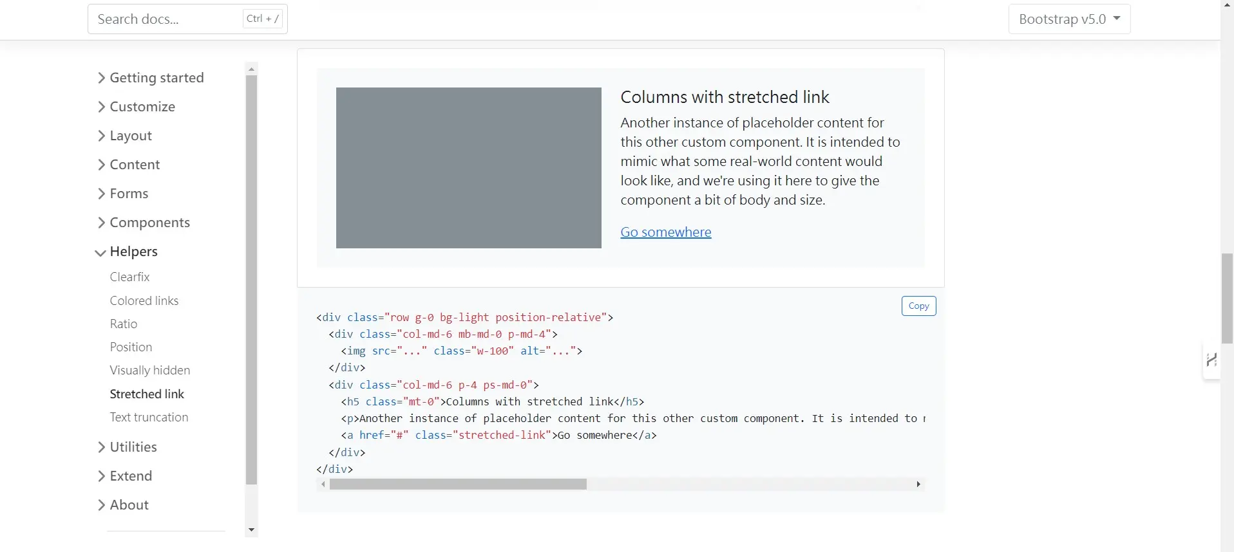Open the floating side panel icon at right edge
1234x552 pixels.
(x=1211, y=360)
